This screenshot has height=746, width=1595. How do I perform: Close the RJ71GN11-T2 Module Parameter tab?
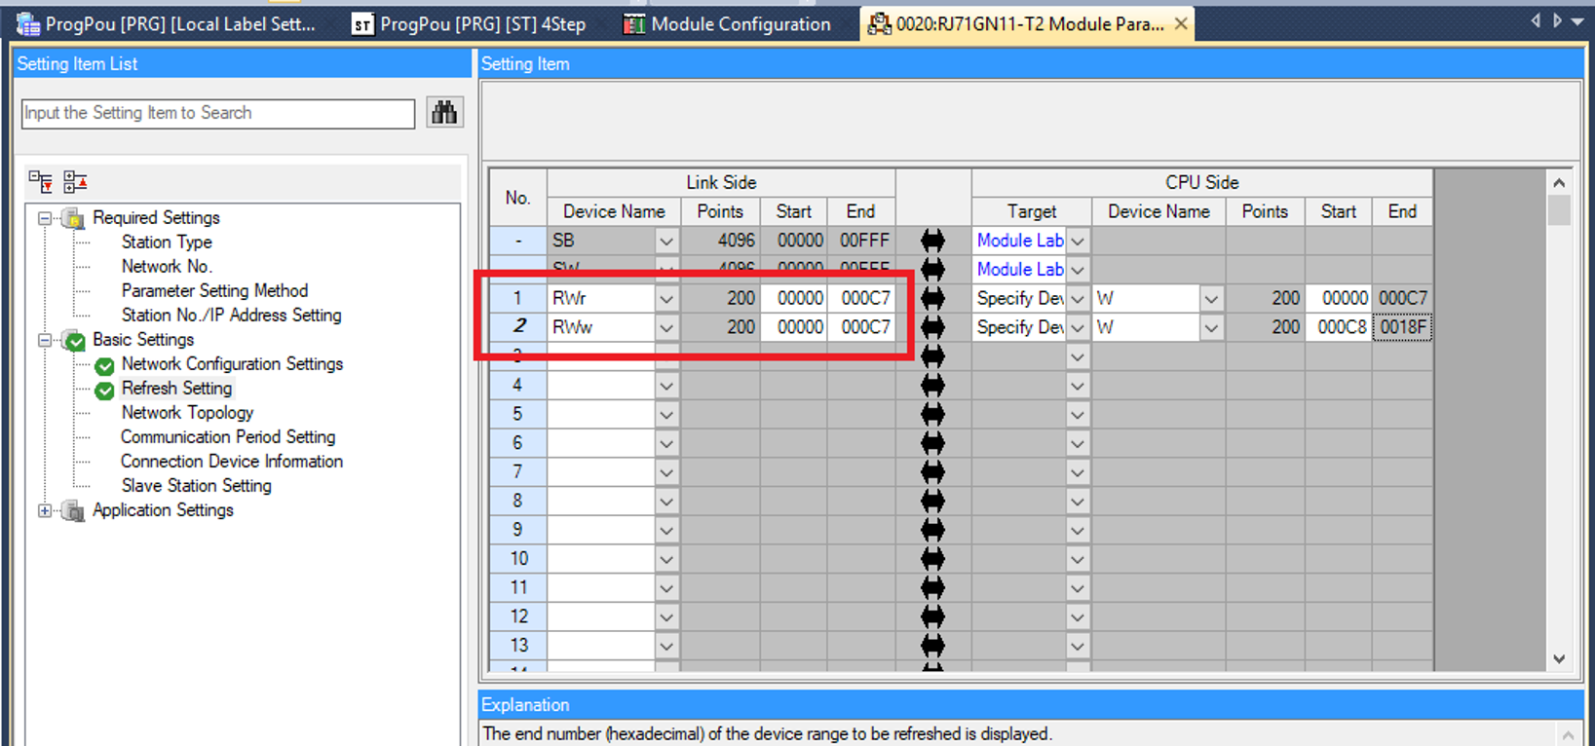click(1181, 24)
